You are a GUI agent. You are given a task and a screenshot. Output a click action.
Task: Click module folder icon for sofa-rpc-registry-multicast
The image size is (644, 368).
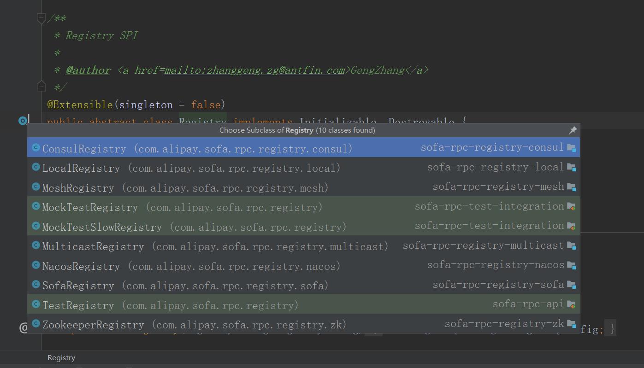pos(571,245)
